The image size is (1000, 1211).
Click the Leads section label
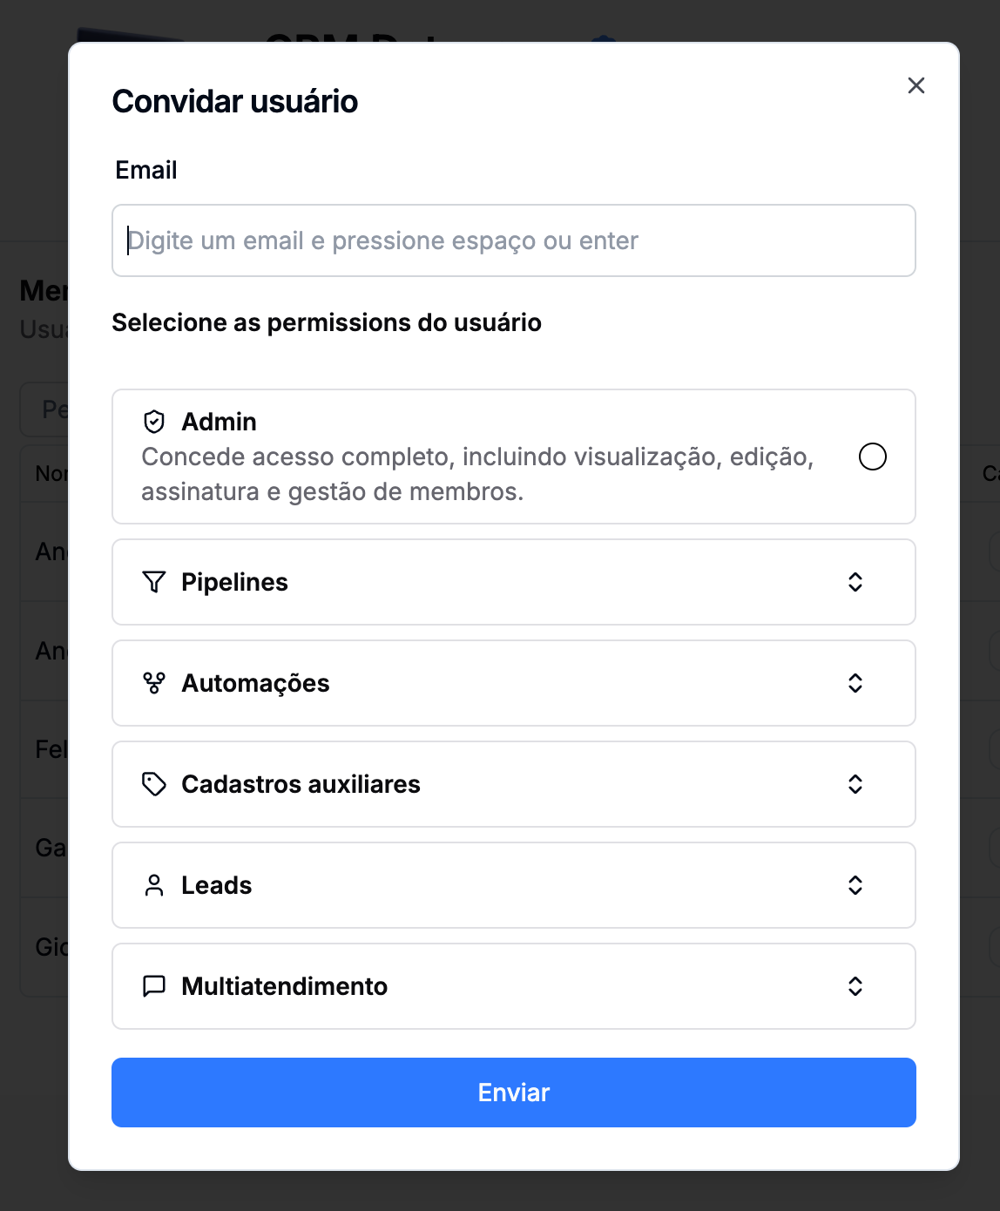(x=216, y=885)
